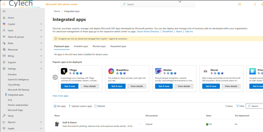
Task: Open Microsoft Edge settings in the sidebar
Action: pyautogui.click(x=15, y=110)
